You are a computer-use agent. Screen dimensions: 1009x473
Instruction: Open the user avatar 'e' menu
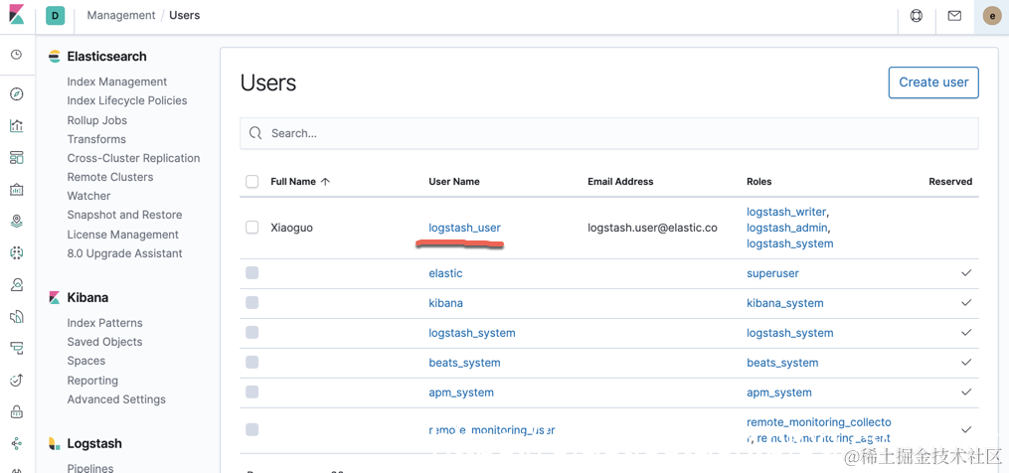pyautogui.click(x=992, y=16)
